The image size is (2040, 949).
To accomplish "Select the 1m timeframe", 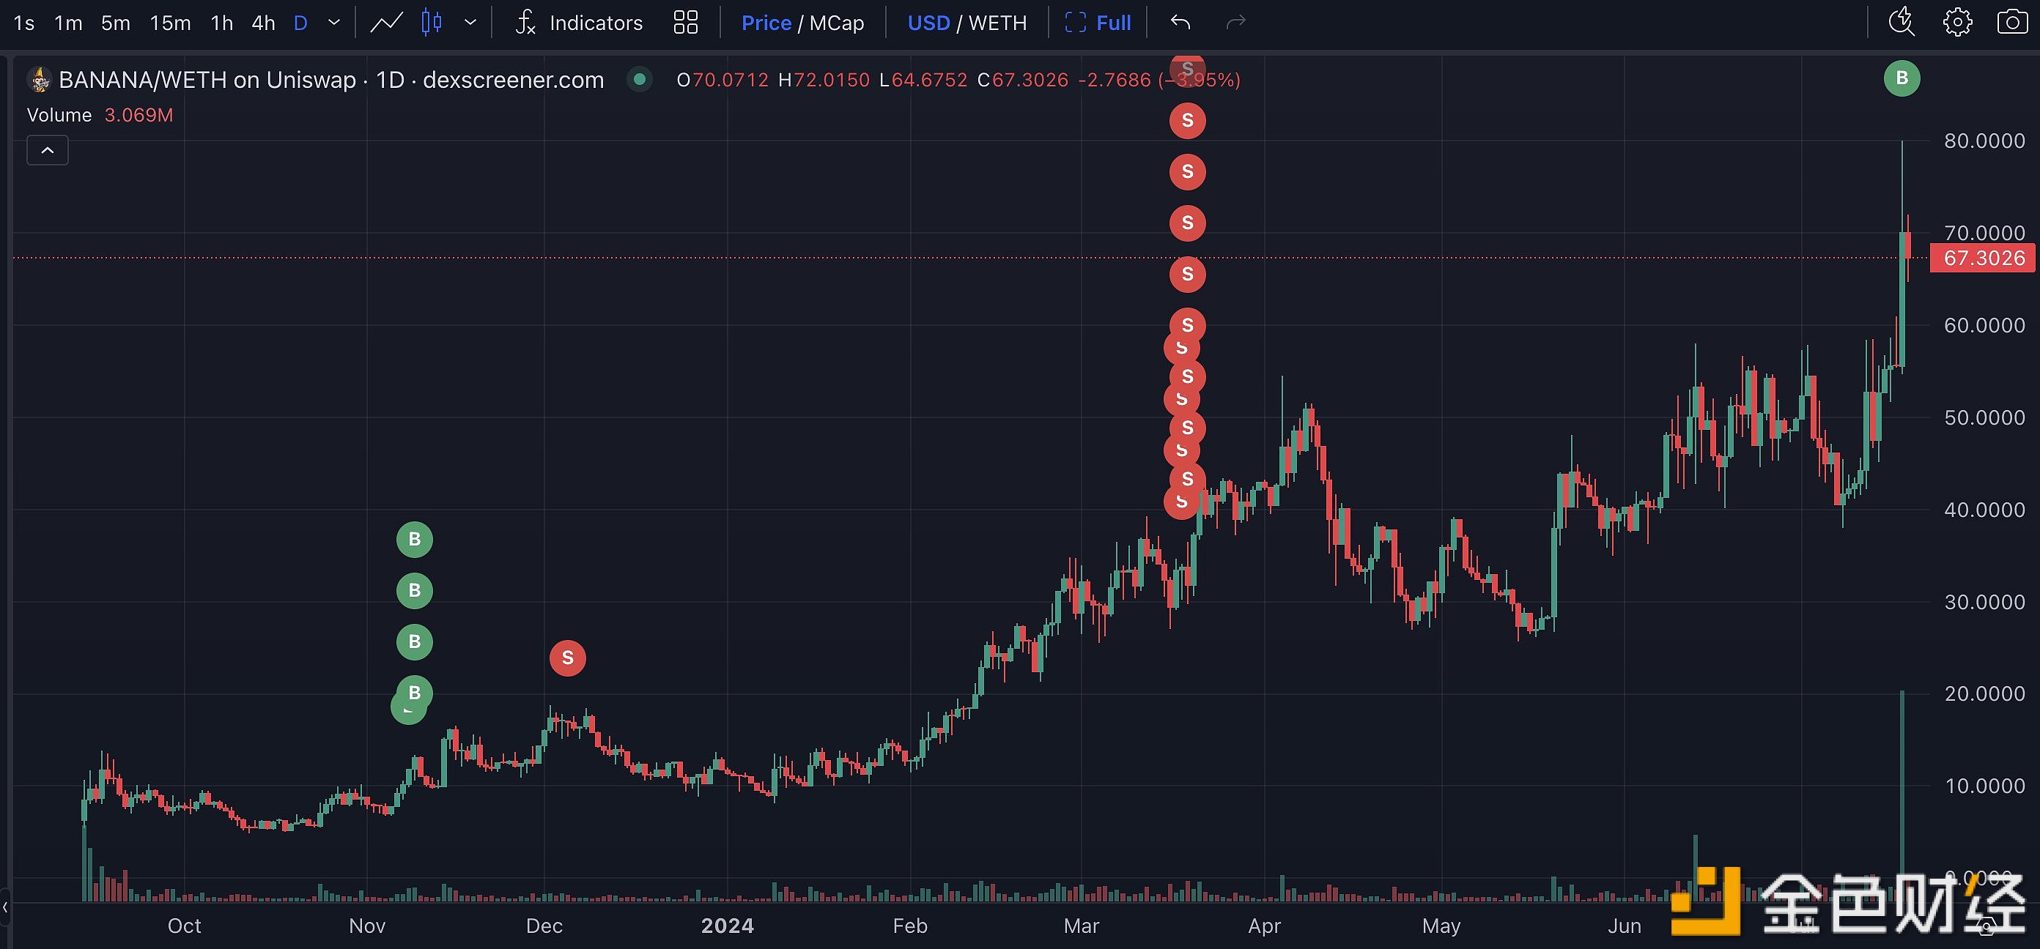I will 68,23.
